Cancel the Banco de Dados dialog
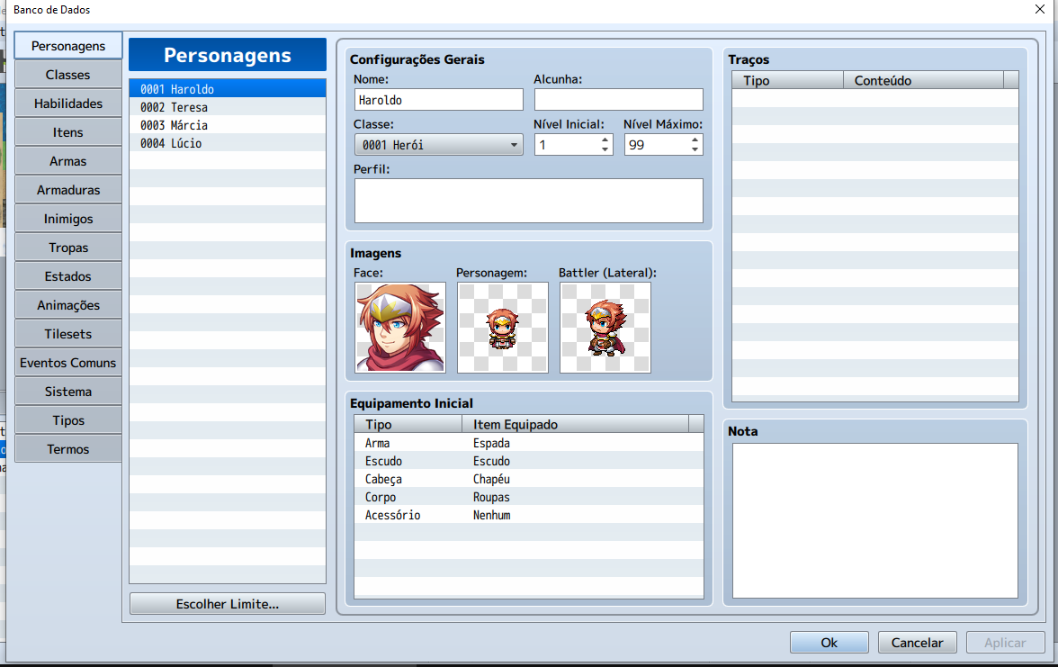Image resolution: width=1058 pixels, height=667 pixels. pos(917,642)
